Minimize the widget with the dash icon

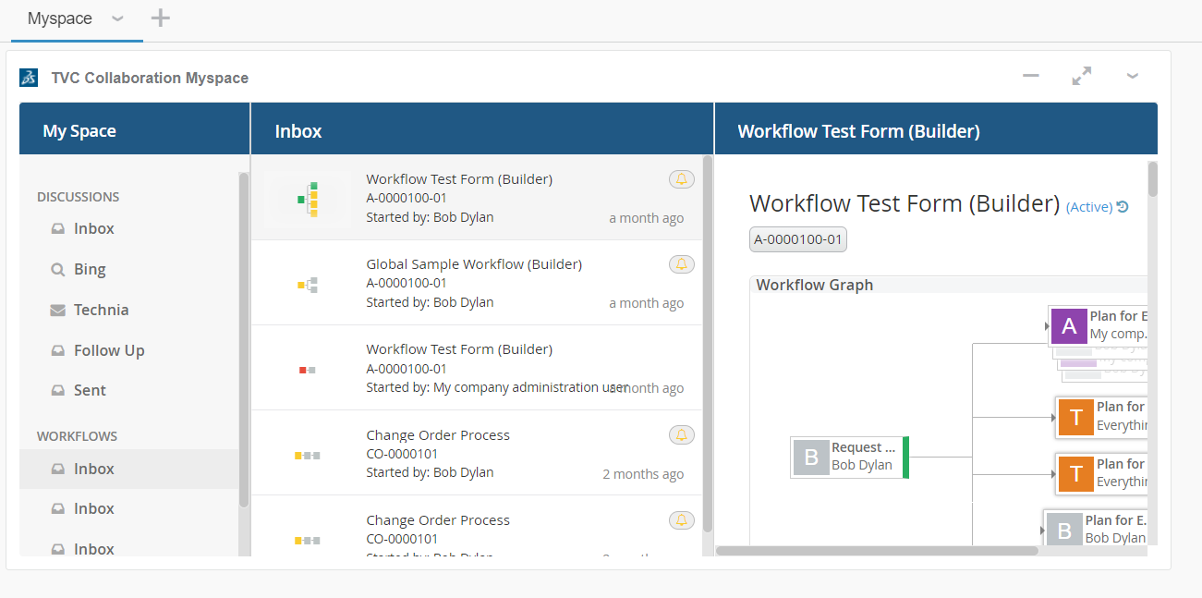(1031, 77)
